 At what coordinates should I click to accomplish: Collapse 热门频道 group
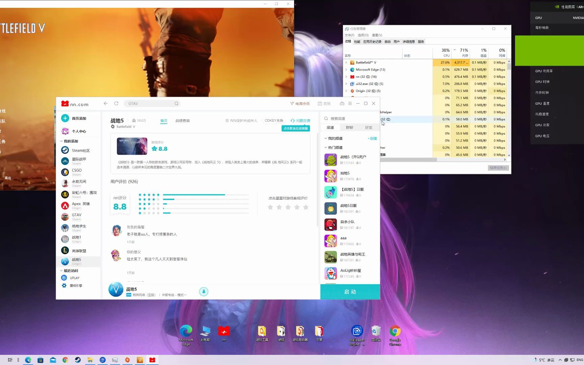(x=325, y=147)
